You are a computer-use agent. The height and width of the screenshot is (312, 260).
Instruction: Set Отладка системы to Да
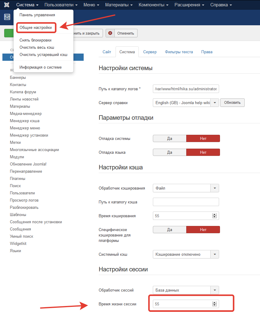pyautogui.click(x=170, y=138)
